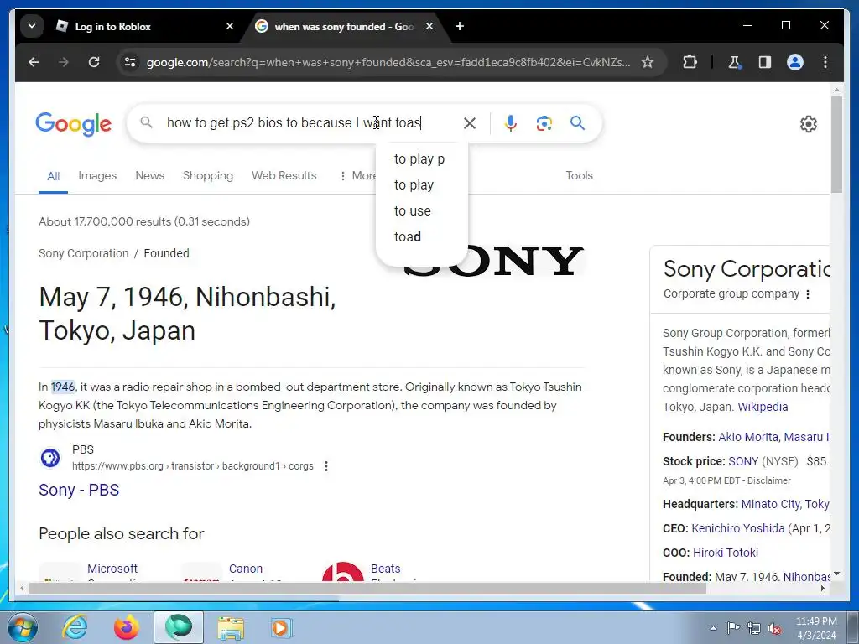859x644 pixels.
Task: Choose the 'to use' suggestion
Action: tap(421, 210)
